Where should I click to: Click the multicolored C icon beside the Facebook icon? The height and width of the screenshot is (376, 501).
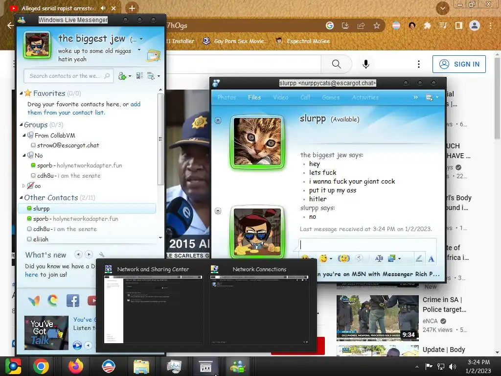[x=53, y=300]
